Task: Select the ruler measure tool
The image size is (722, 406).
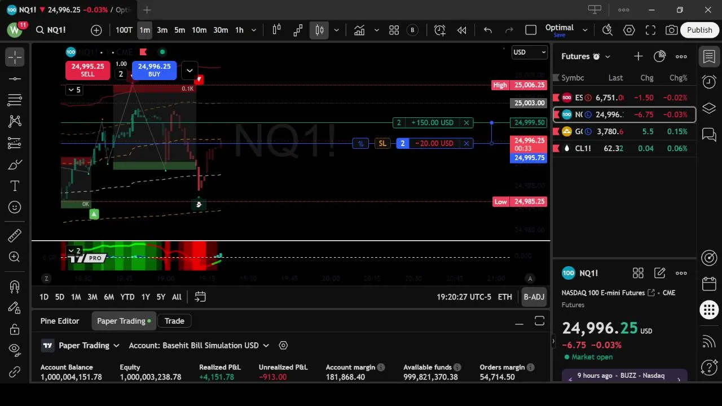Action: [x=15, y=235]
